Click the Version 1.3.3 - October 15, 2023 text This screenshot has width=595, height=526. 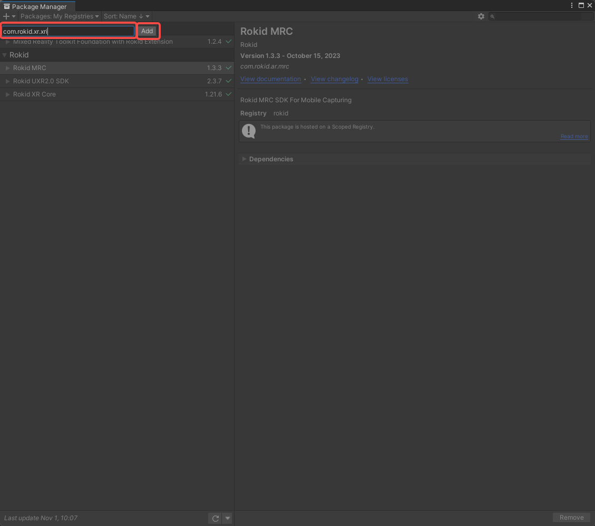(x=290, y=56)
